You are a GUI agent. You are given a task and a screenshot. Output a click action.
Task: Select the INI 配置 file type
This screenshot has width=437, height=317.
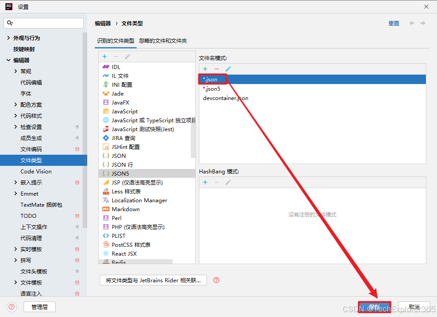(x=146, y=84)
